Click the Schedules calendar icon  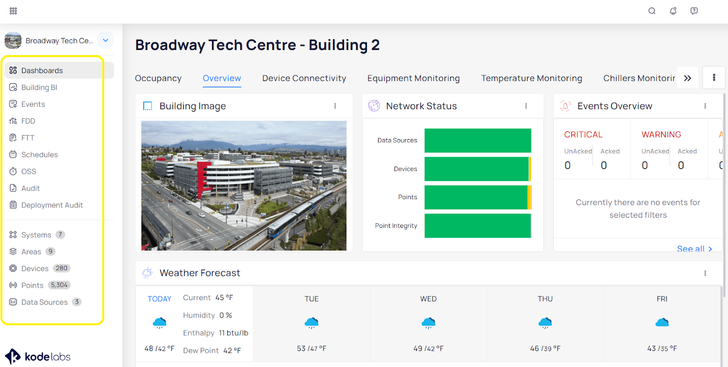click(x=13, y=154)
